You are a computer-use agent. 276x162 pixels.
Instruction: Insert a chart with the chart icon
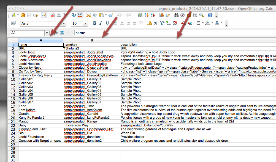click(x=161, y=15)
